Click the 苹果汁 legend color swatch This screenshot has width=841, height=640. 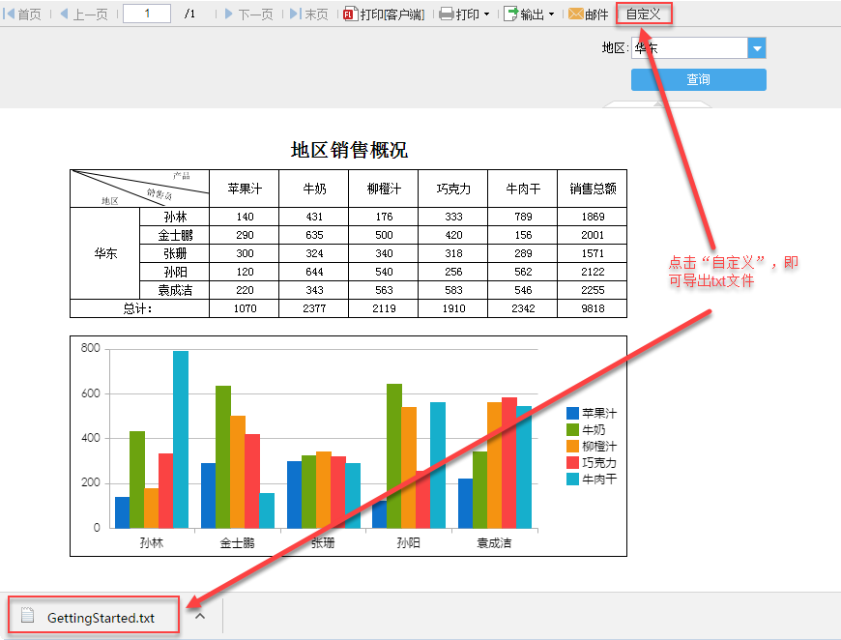(572, 413)
